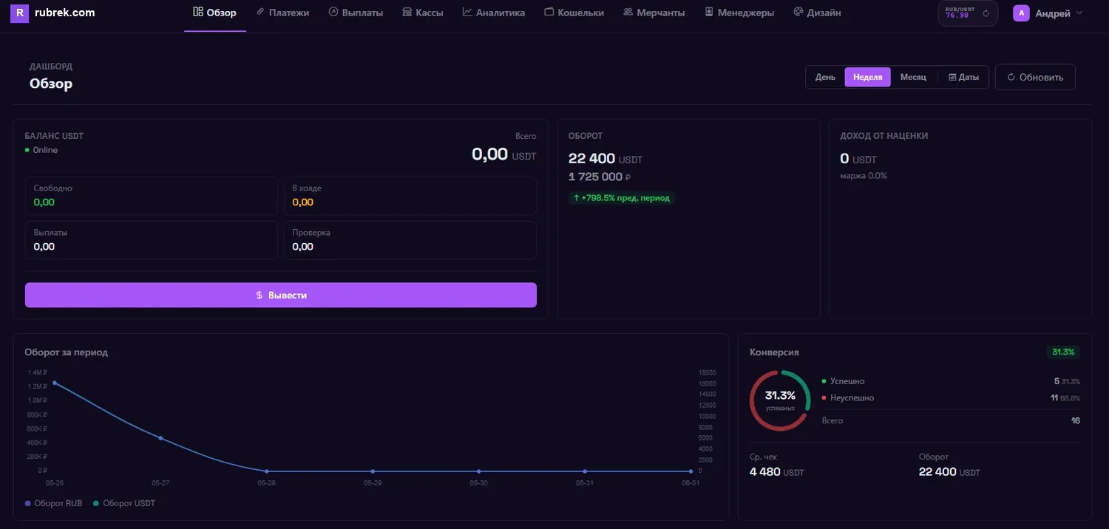
Task: Click the Неуспешно legend row
Action: [951, 397]
